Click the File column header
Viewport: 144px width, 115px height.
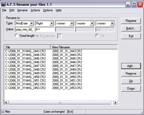pyautogui.click(x=27, y=47)
